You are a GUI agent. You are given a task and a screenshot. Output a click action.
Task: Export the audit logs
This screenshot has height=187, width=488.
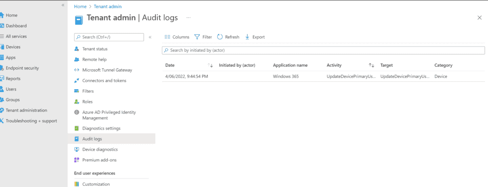tap(255, 37)
